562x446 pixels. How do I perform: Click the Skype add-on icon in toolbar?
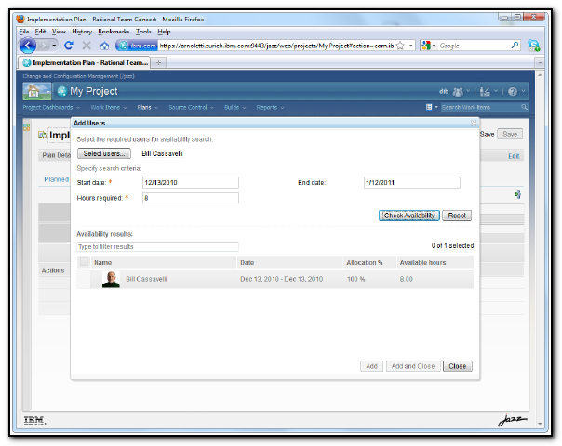[x=533, y=46]
